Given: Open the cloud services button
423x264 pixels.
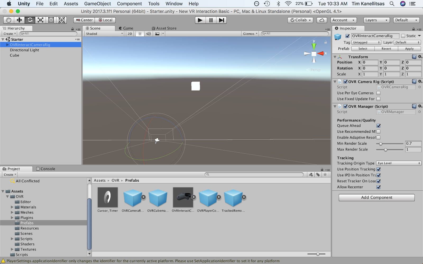Looking at the screenshot, I should click(322, 20).
